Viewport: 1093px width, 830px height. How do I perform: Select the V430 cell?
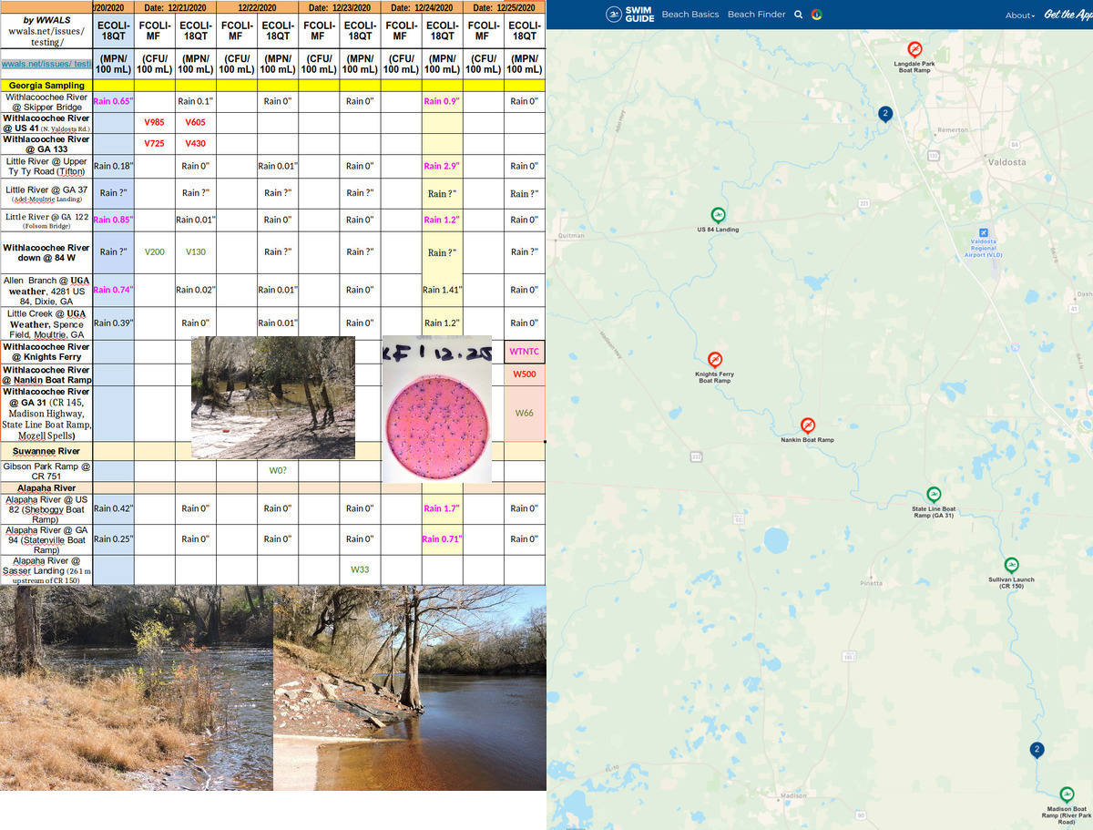click(x=196, y=144)
